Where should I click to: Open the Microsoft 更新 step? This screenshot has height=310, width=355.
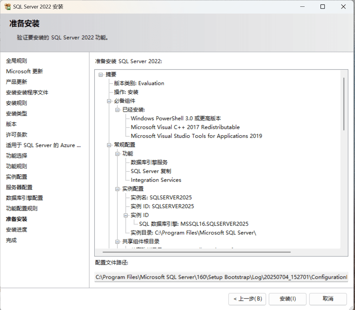(x=24, y=71)
